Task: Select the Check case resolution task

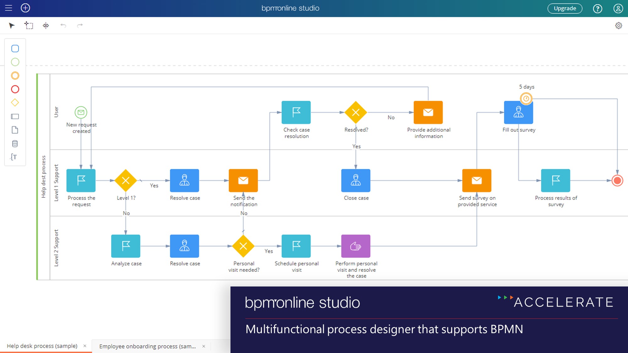Action: [296, 112]
